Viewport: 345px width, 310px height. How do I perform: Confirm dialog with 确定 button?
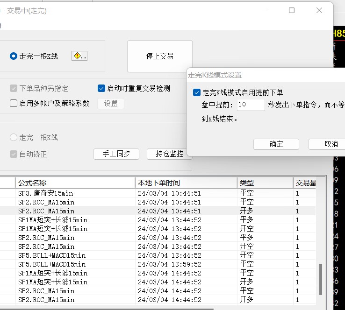coord(276,144)
